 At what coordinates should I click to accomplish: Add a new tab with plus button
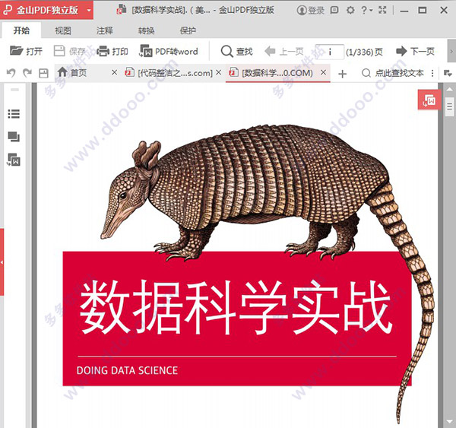click(343, 74)
